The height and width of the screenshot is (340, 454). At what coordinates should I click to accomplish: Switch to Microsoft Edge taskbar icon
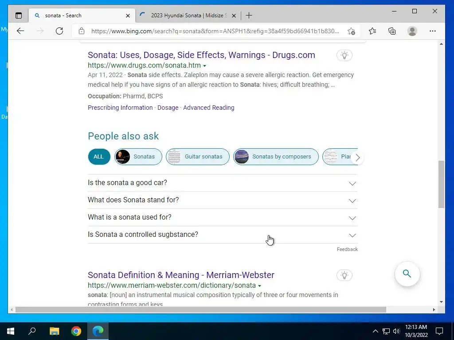pos(98,331)
